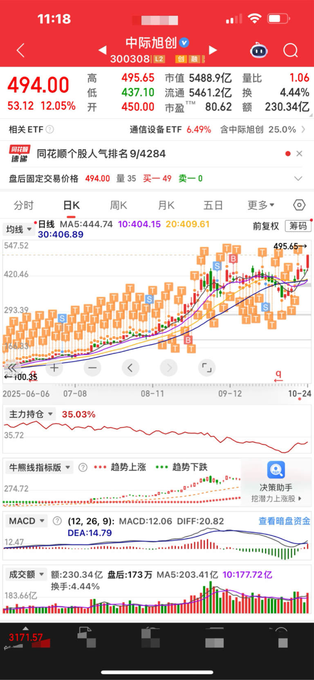314x680 pixels.
Task: Tap the DEA:14.79 reading
Action: [x=90, y=533]
